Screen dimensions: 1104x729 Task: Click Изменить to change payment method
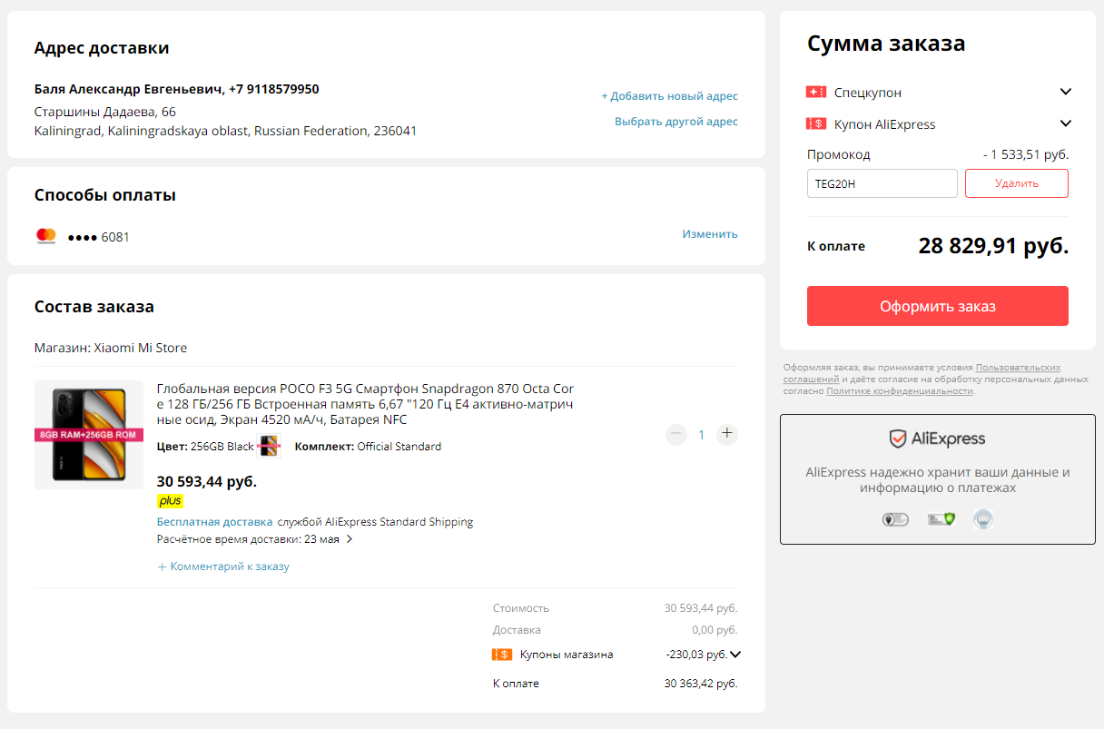tap(710, 234)
